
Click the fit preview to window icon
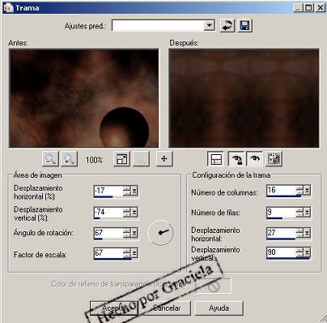point(121,159)
